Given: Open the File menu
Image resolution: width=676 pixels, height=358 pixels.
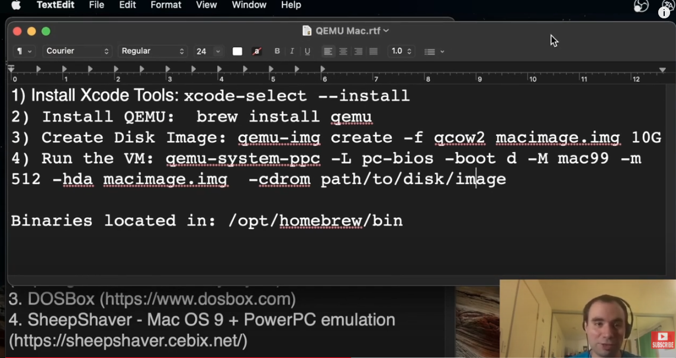Looking at the screenshot, I should point(96,5).
